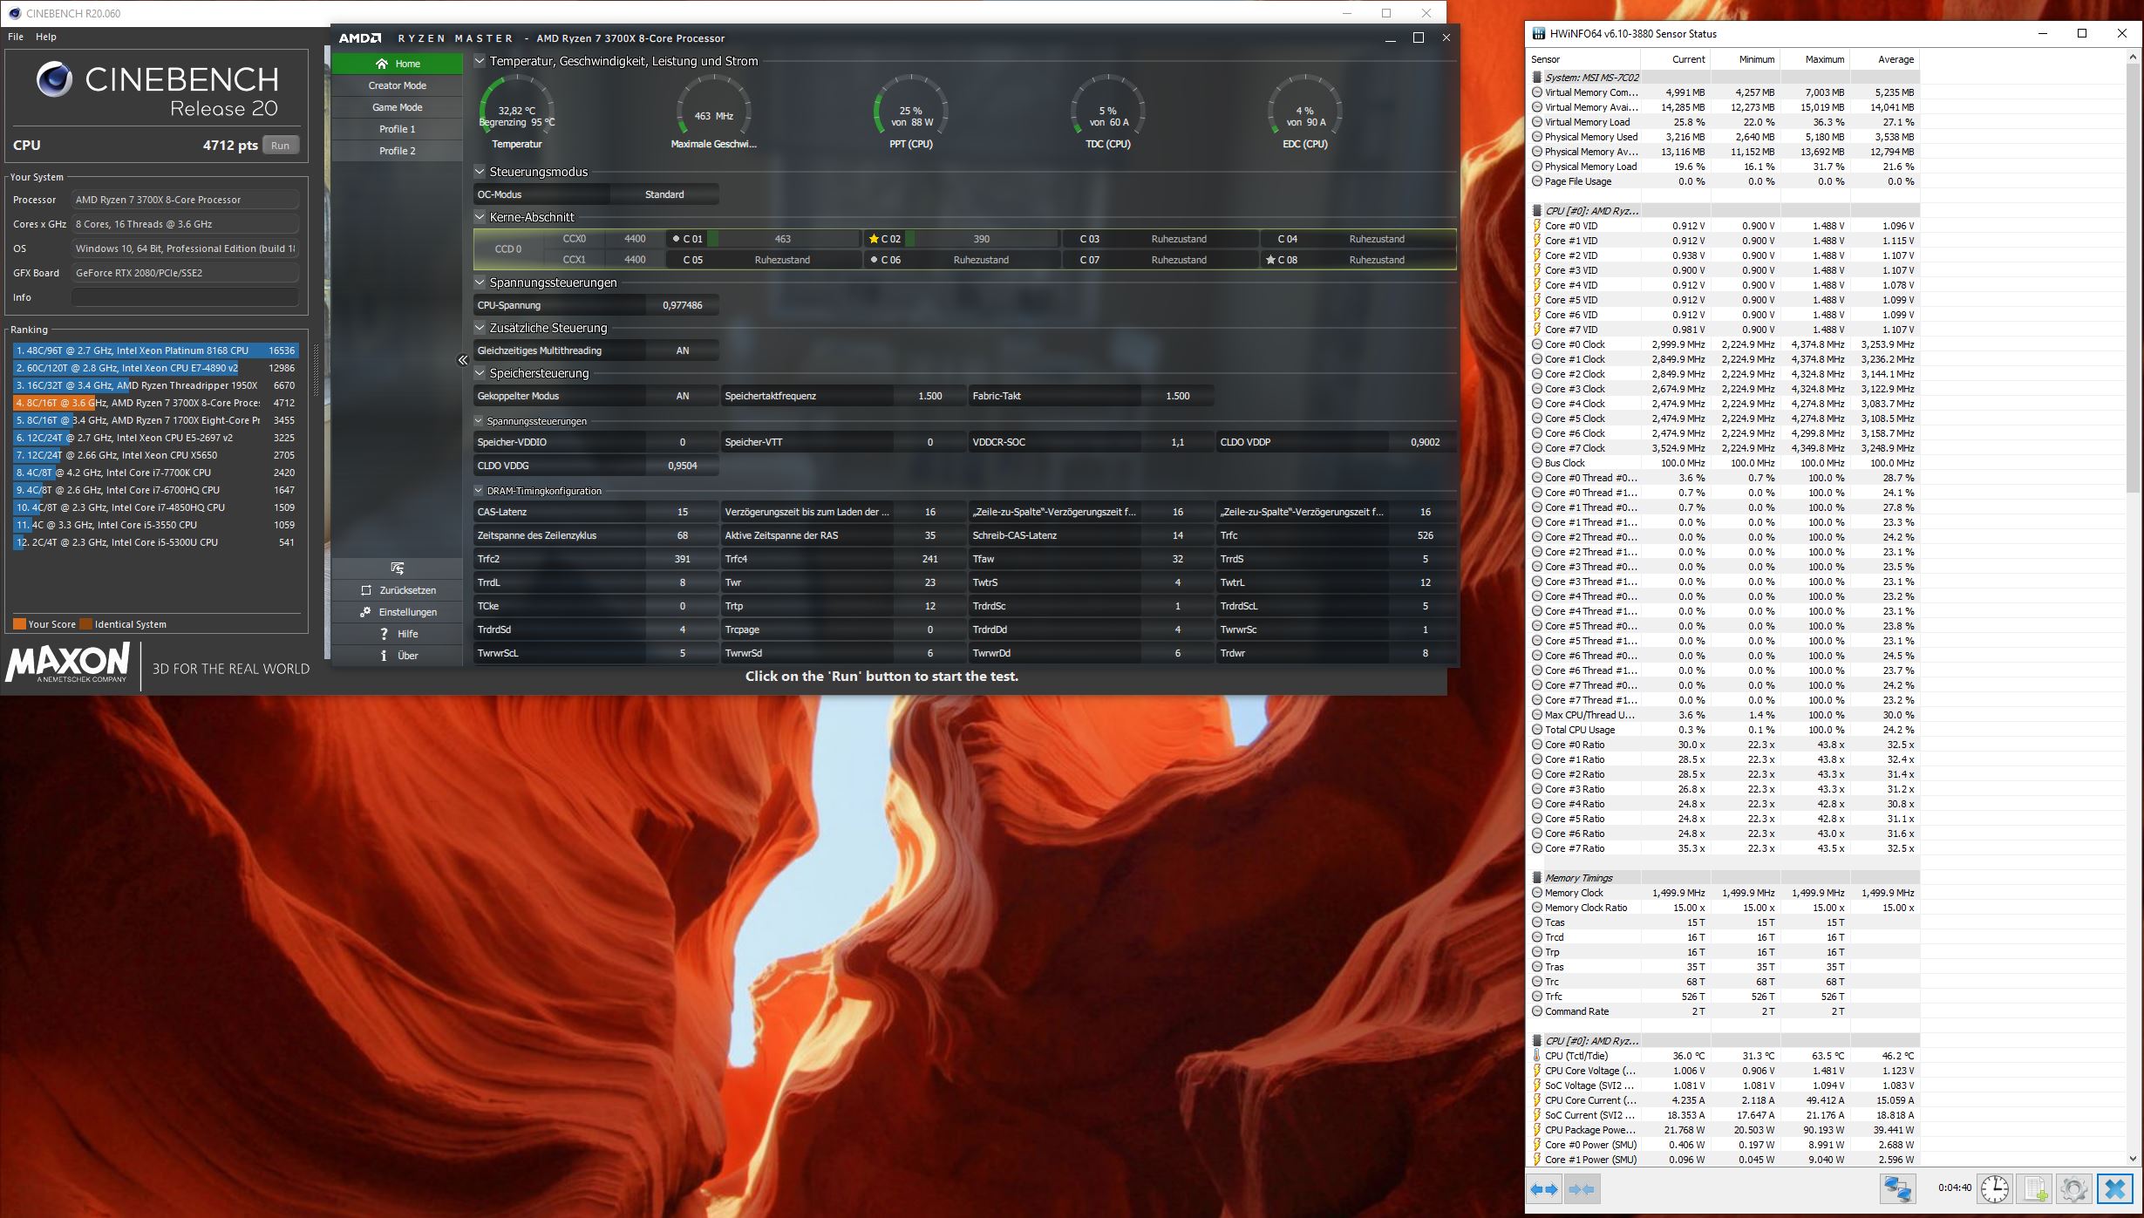This screenshot has height=1218, width=2144.
Task: Collapse the DRAM-Timingkonfiguration section
Action: [x=479, y=491]
